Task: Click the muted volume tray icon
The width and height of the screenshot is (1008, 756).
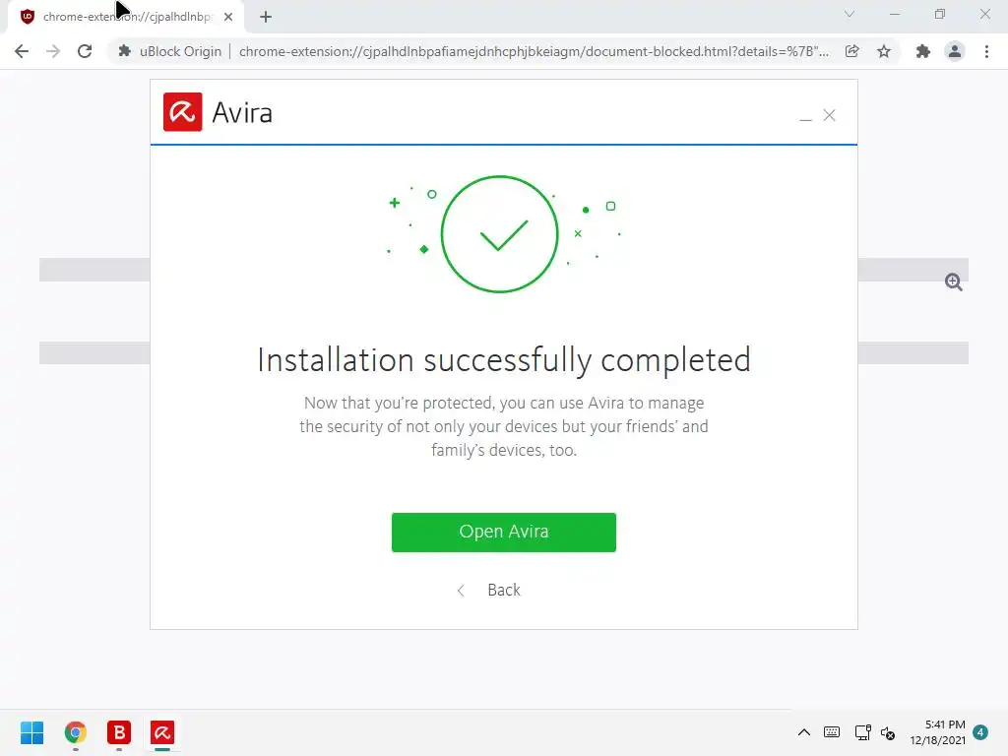Action: click(x=888, y=732)
